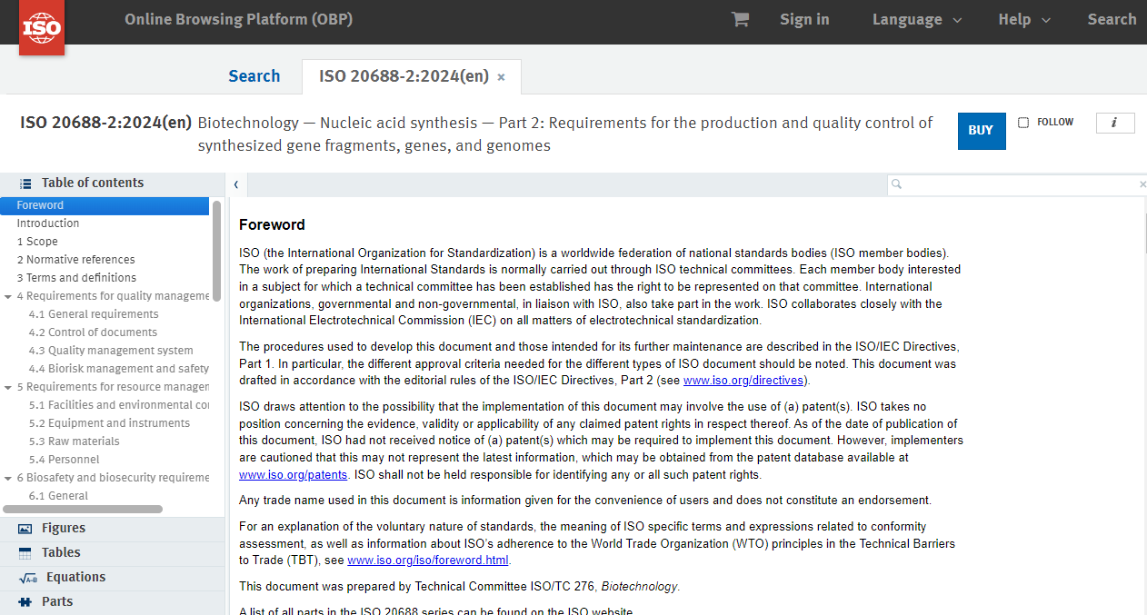Open the Parts panel

pyautogui.click(x=57, y=601)
